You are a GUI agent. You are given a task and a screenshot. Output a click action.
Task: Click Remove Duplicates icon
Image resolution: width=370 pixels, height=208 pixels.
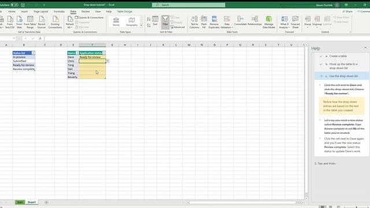click(214, 22)
